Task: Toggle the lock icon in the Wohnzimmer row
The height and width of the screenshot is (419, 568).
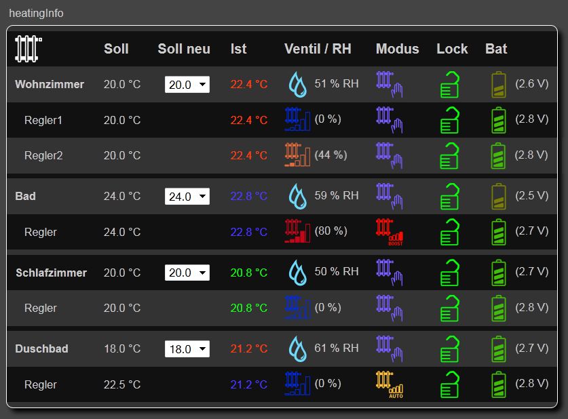Action: click(449, 84)
